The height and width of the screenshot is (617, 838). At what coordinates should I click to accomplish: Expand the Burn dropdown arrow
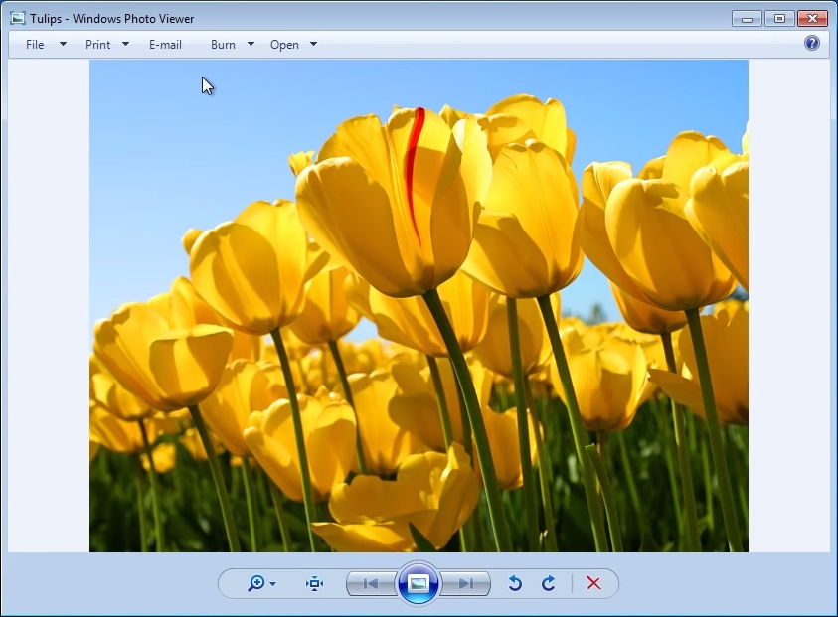[251, 44]
